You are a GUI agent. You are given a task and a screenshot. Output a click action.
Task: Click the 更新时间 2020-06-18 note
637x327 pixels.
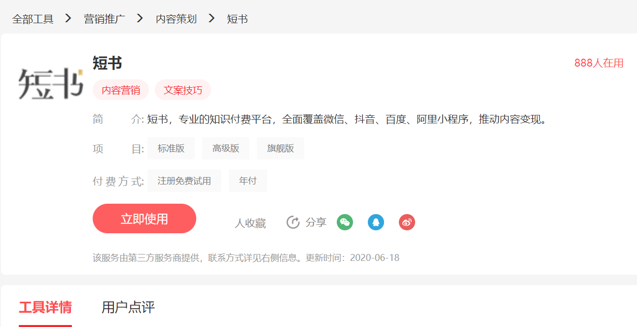[353, 258]
